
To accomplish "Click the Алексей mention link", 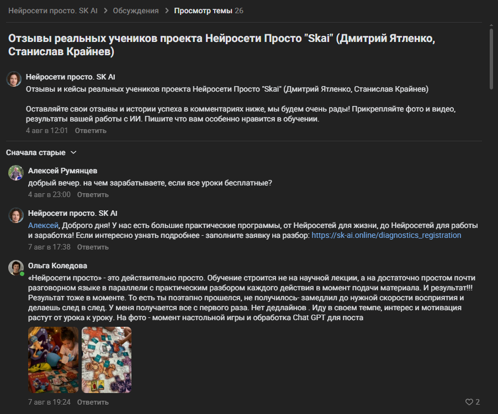I will tap(43, 225).
